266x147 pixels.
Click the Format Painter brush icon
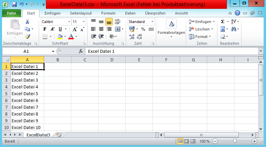pos(28,37)
